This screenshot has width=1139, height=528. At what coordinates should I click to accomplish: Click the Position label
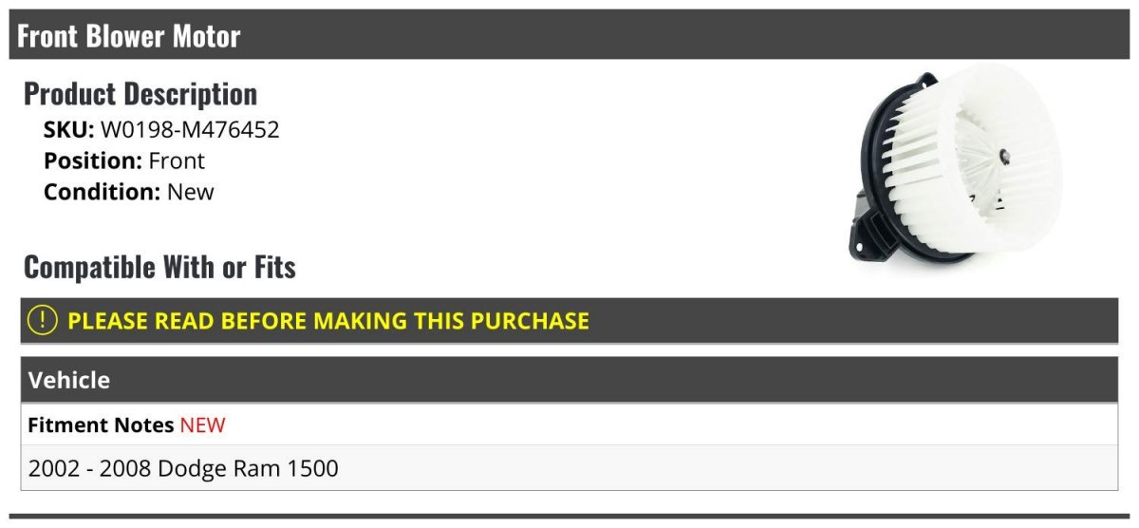pyautogui.click(x=93, y=160)
